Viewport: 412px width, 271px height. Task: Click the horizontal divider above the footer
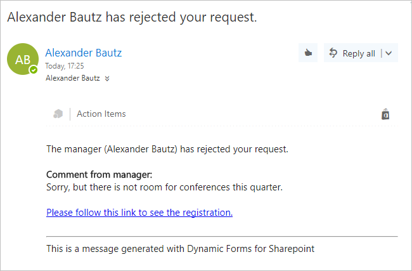point(222,236)
